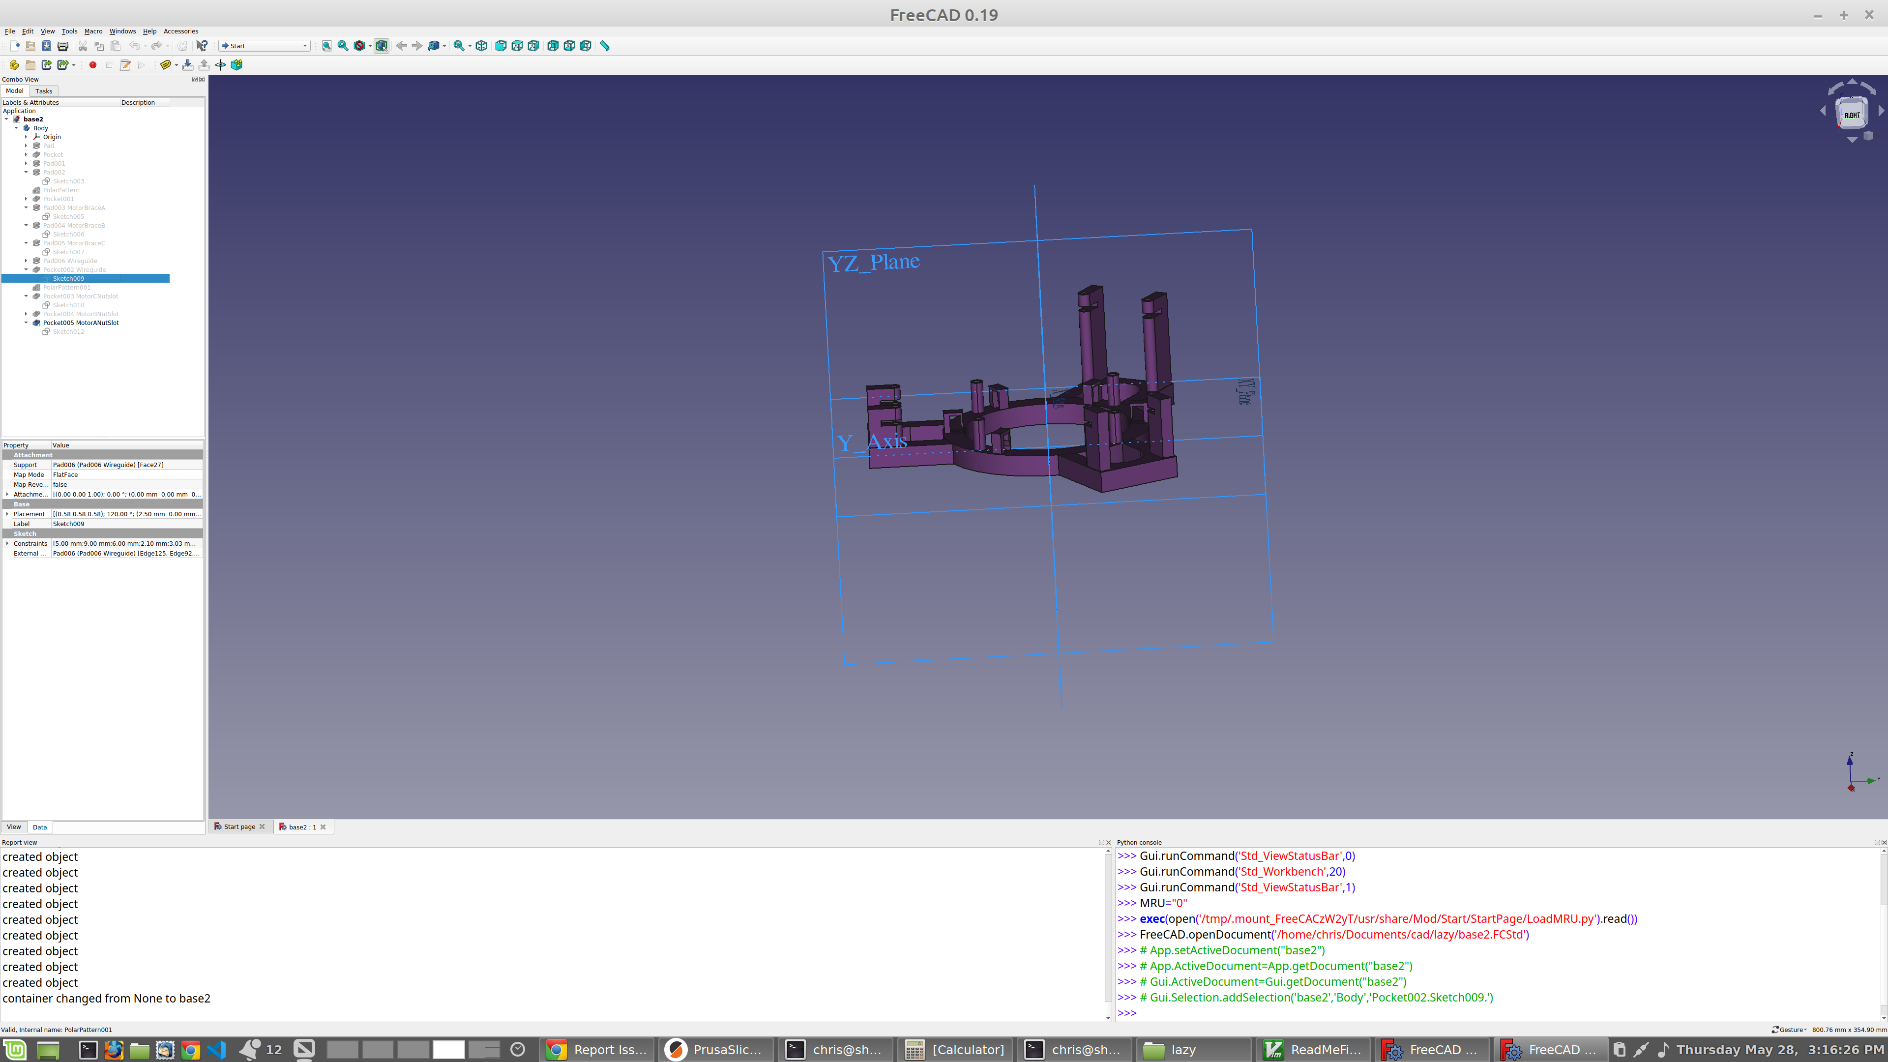The image size is (1888, 1062).
Task: Click the What's This help cursor icon
Action: (202, 45)
